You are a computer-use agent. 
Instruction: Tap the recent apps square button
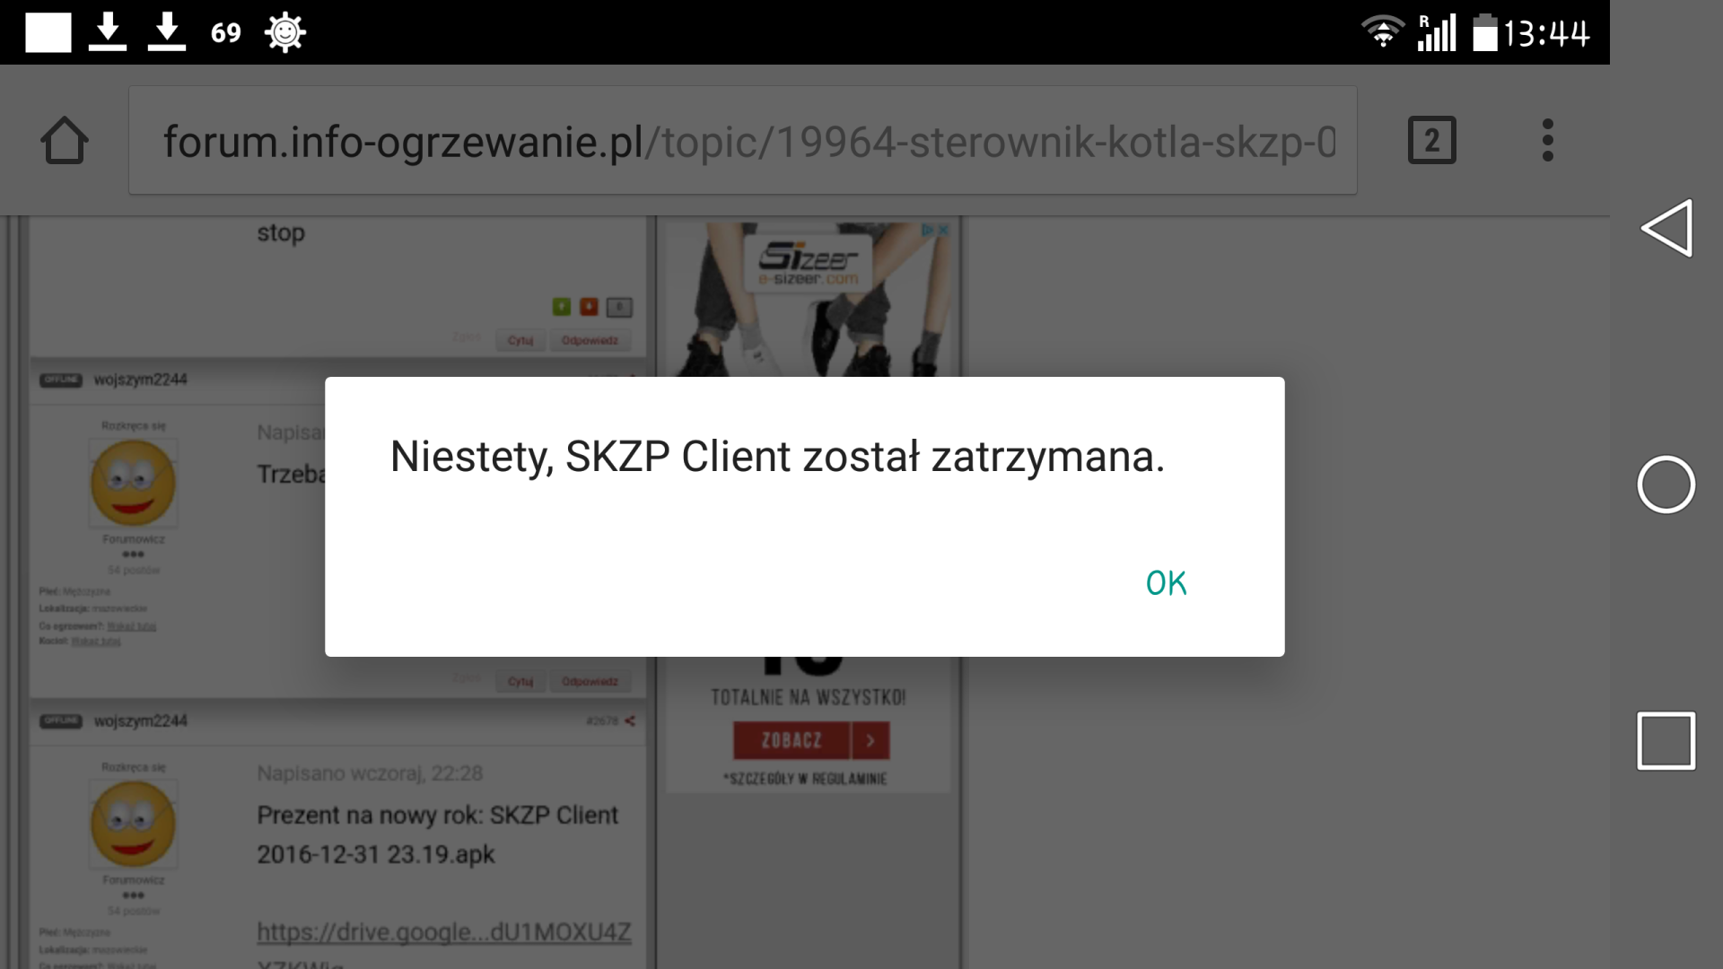pos(1666,741)
